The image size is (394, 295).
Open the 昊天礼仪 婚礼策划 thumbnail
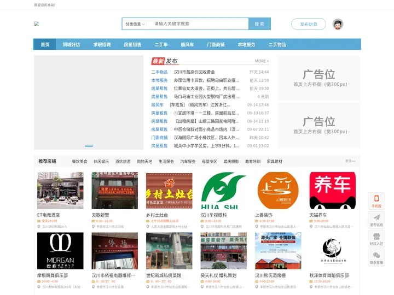tap(224, 251)
